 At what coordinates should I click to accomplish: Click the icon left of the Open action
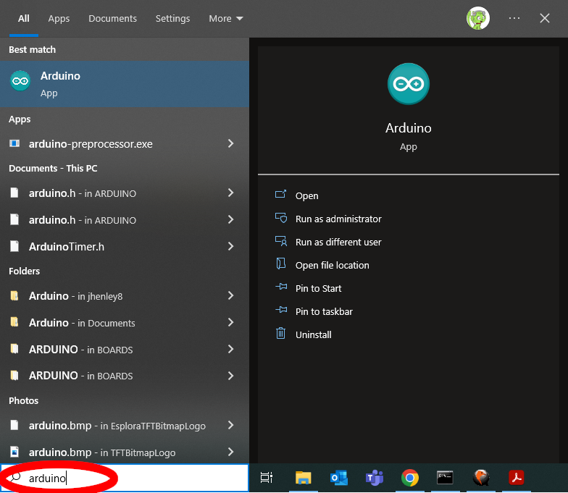pyautogui.click(x=281, y=194)
